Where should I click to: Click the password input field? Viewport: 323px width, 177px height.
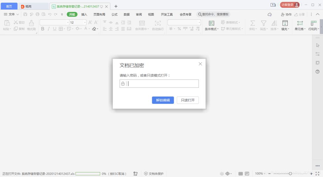coord(159,84)
